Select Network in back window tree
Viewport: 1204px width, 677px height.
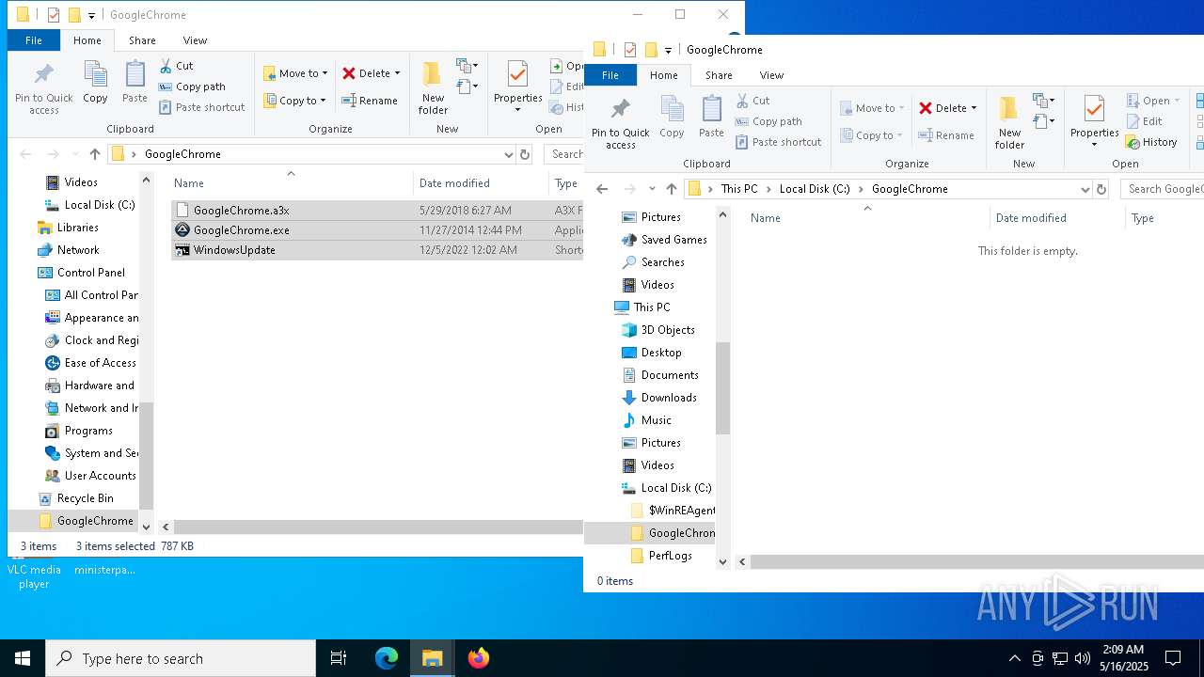78,250
